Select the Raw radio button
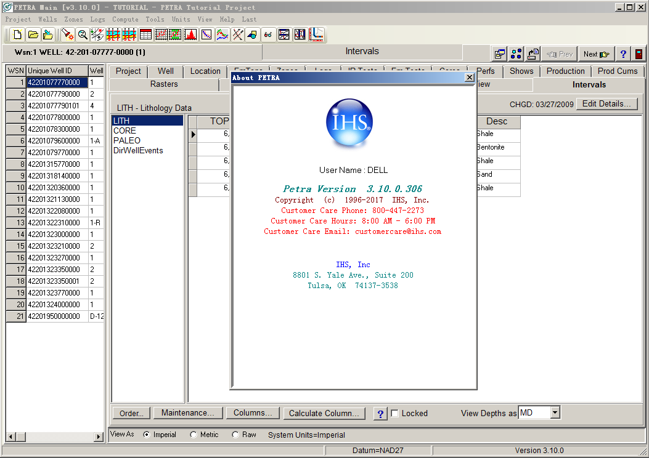This screenshot has height=458, width=649. click(235, 435)
